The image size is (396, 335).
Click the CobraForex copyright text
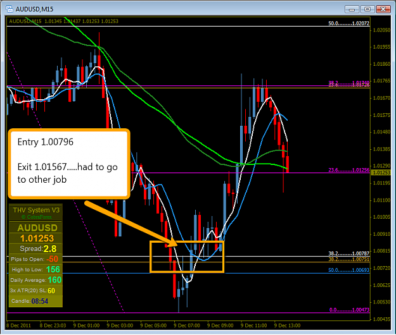37,217
